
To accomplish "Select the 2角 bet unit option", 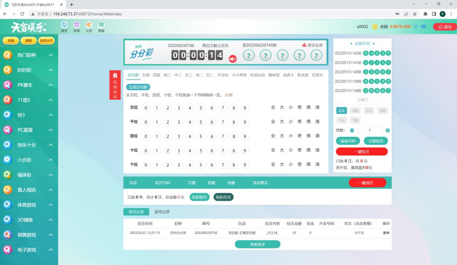I will [x=354, y=111].
